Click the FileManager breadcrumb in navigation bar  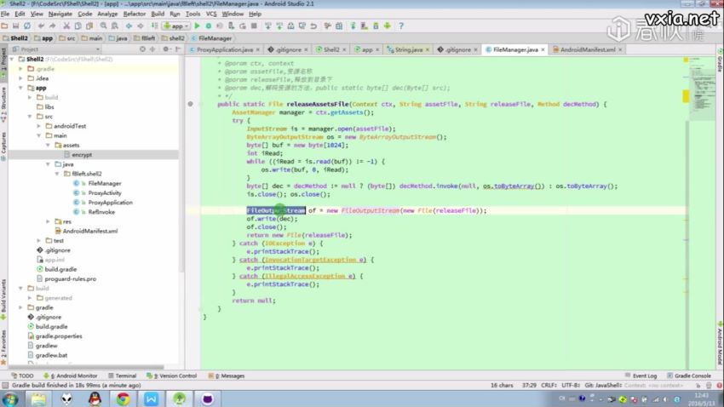coord(215,38)
